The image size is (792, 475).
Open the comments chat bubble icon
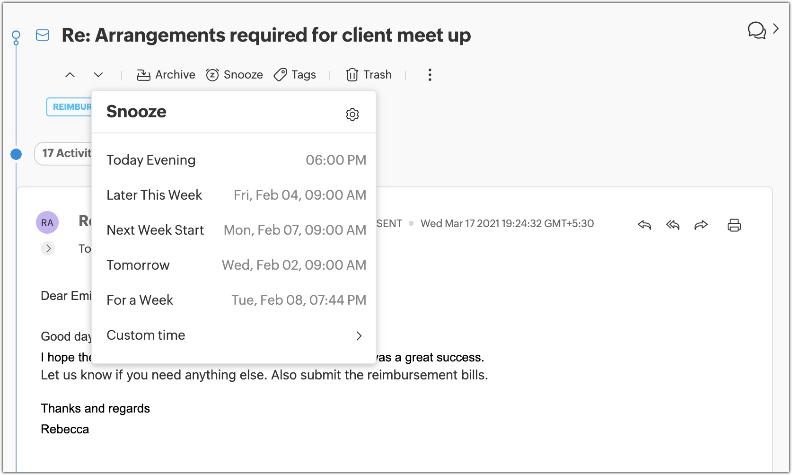pyautogui.click(x=757, y=30)
